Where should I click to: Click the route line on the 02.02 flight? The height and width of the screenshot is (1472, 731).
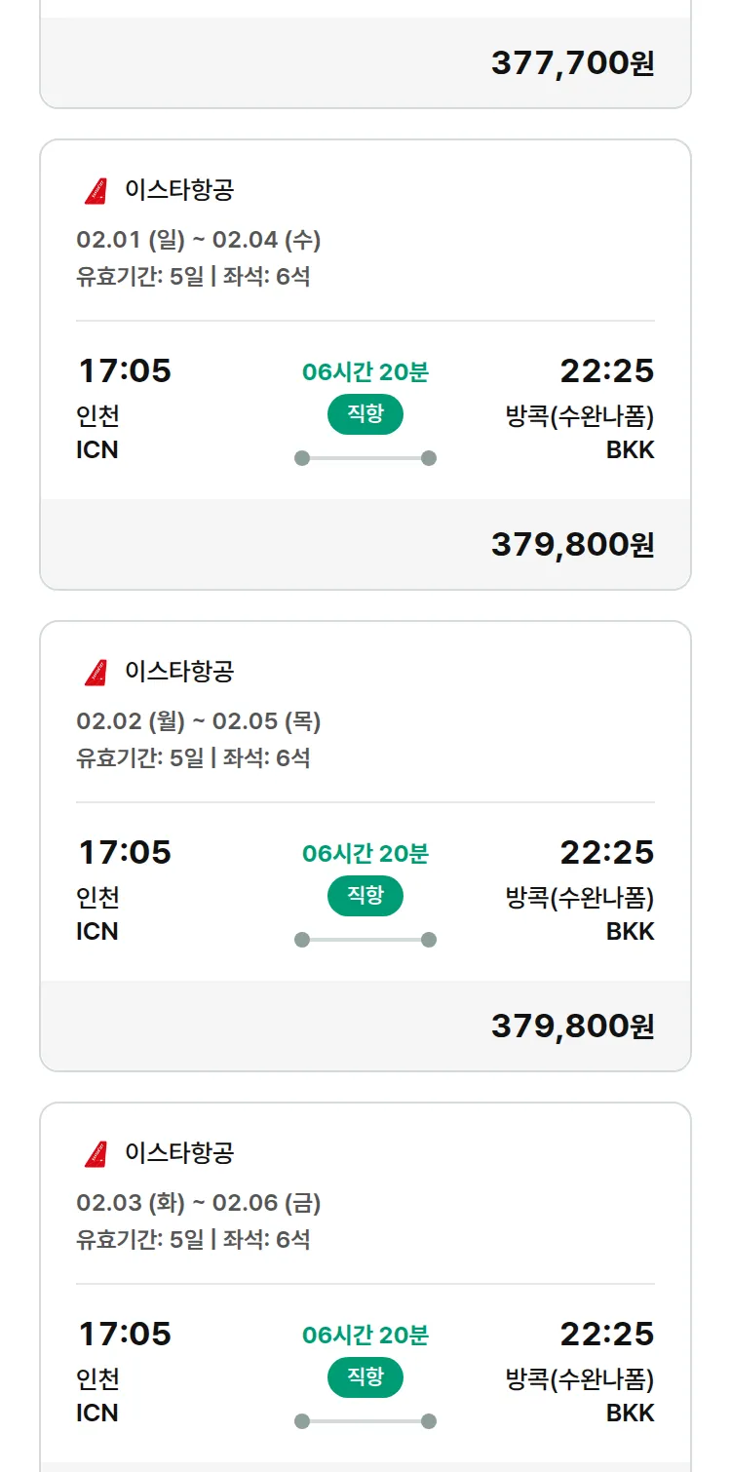coord(365,940)
